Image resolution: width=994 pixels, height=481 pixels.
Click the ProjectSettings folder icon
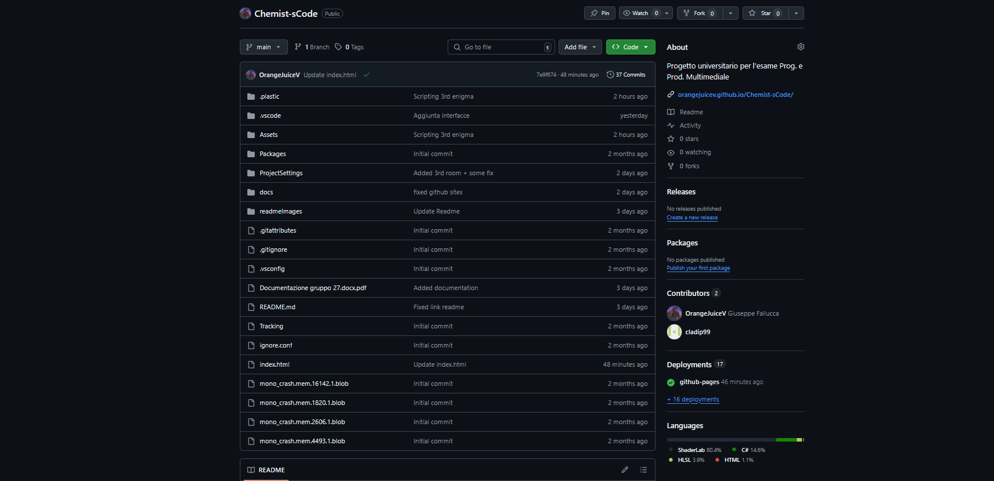[x=251, y=173]
